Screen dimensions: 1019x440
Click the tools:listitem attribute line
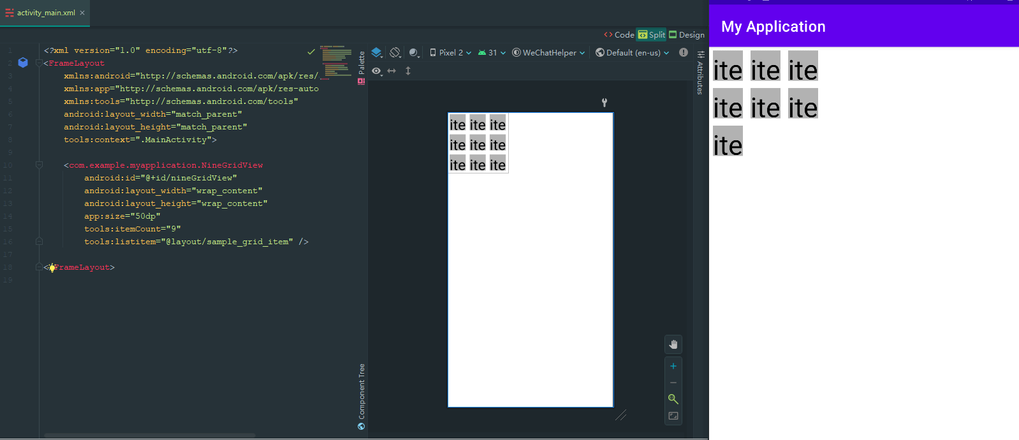(x=196, y=242)
